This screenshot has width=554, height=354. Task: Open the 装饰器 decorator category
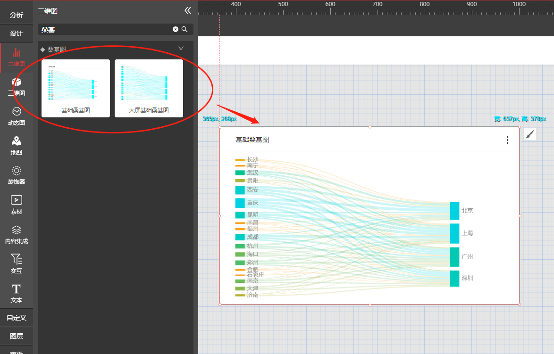17,175
